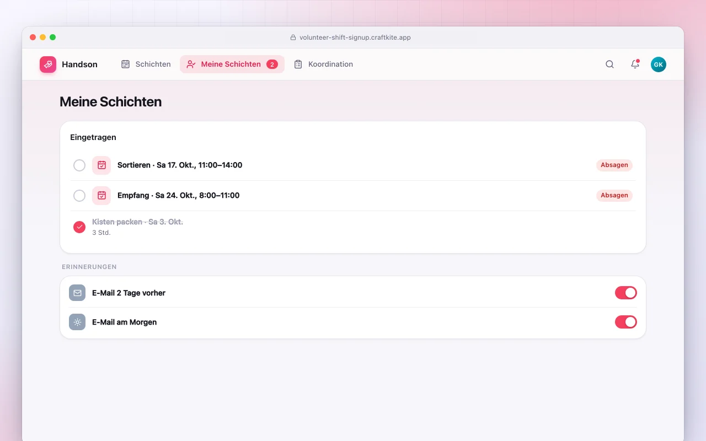Image resolution: width=706 pixels, height=441 pixels.
Task: Open notifications bell icon
Action: click(635, 64)
